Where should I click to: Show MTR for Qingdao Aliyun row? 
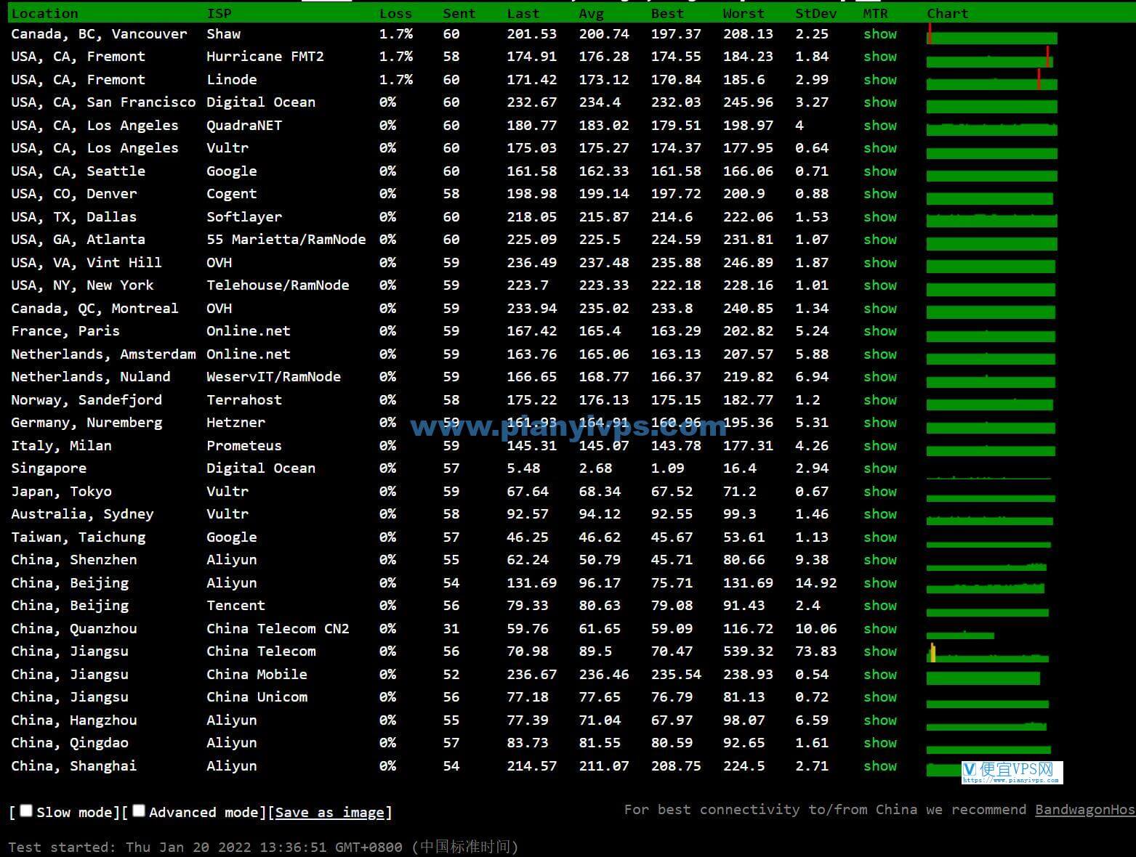pyautogui.click(x=880, y=743)
